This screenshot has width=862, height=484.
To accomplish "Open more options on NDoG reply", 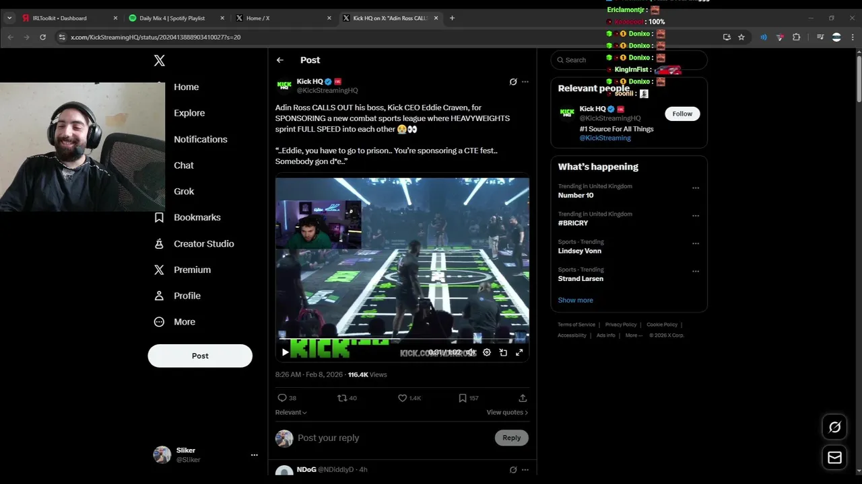I will point(525,470).
